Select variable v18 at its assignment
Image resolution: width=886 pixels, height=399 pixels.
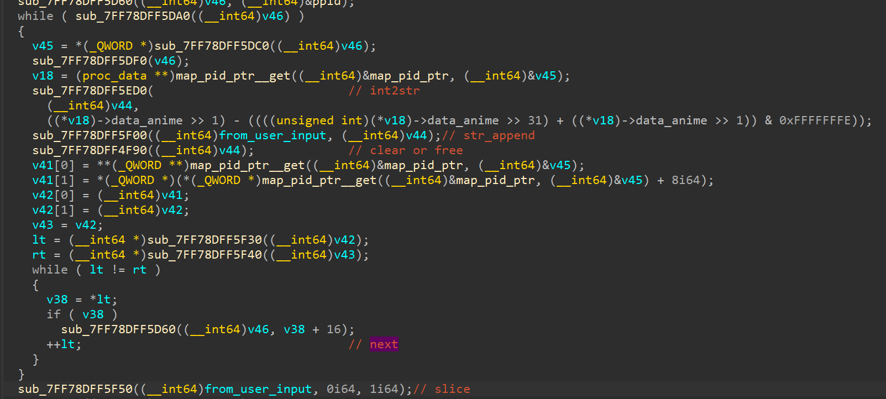(43, 76)
